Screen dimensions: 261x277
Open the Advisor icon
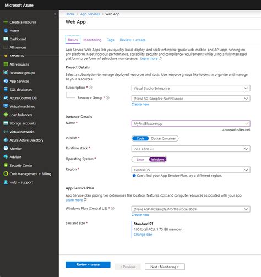[x=6, y=157]
